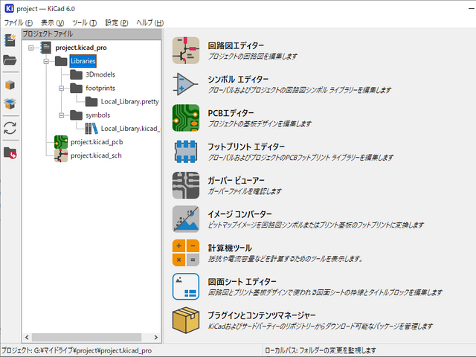
Task: Launch the Gerber viewer icon (ガーバー ビューアー)
Action: (186, 185)
